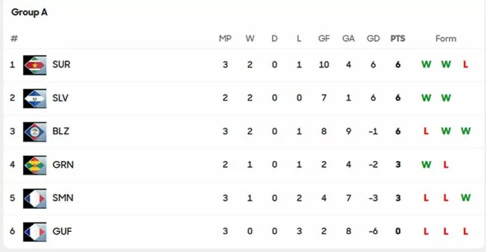
Task: Click the Form column header
Action: pos(446,39)
